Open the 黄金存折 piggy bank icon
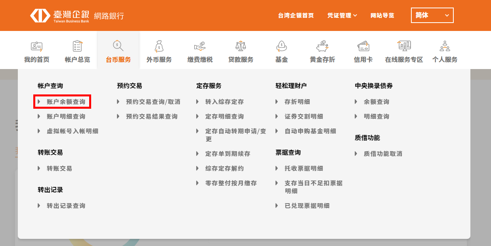 pyautogui.click(x=322, y=46)
